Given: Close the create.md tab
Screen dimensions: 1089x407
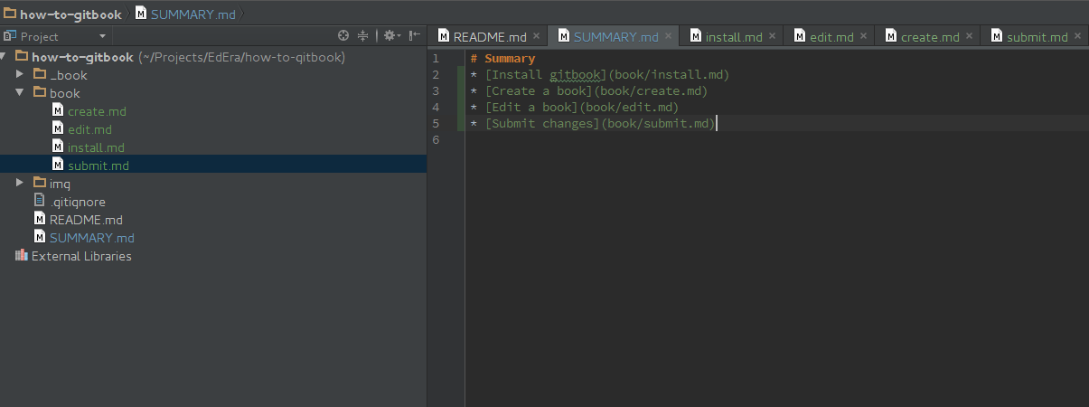Looking at the screenshot, I should 969,36.
